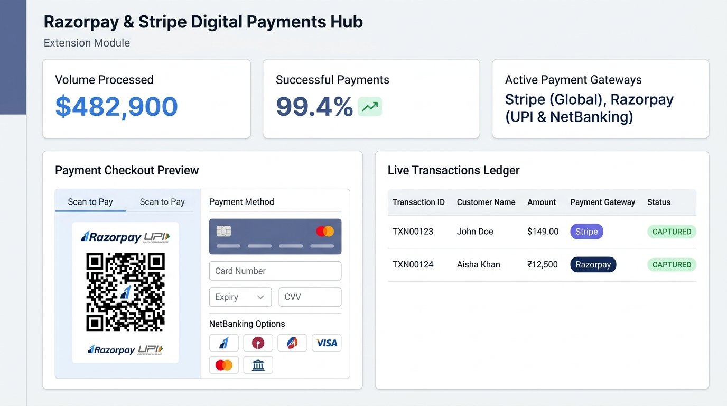
Task: Click the CAPTURED status badge for TXN00123
Action: pos(672,232)
